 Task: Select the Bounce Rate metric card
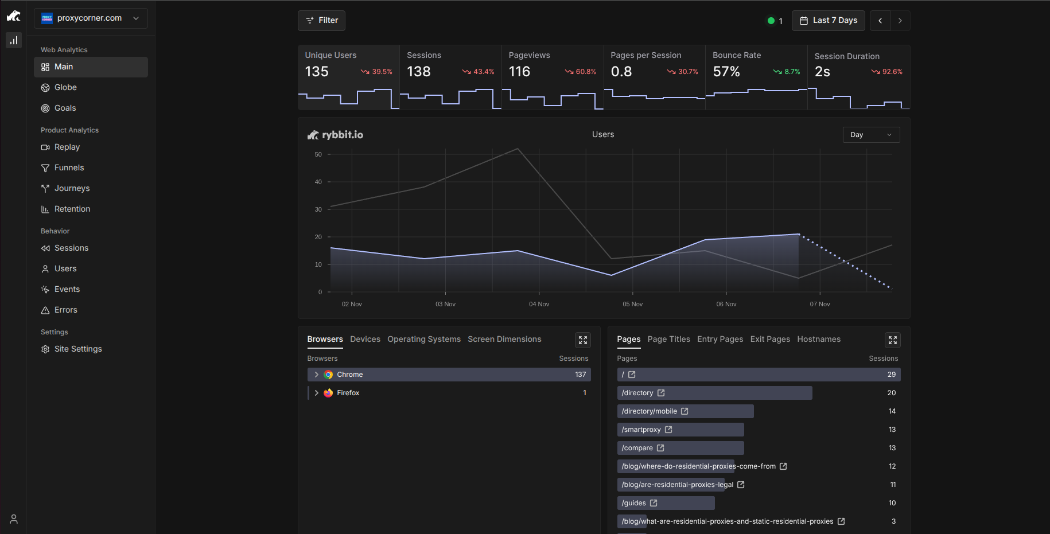[756, 77]
